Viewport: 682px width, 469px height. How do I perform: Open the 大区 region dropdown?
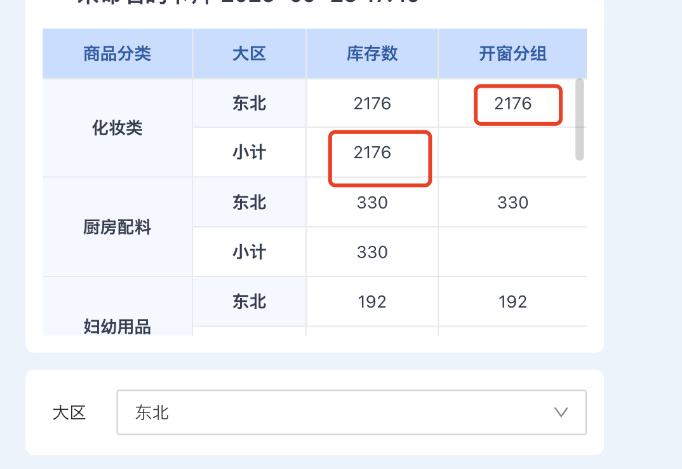point(351,412)
